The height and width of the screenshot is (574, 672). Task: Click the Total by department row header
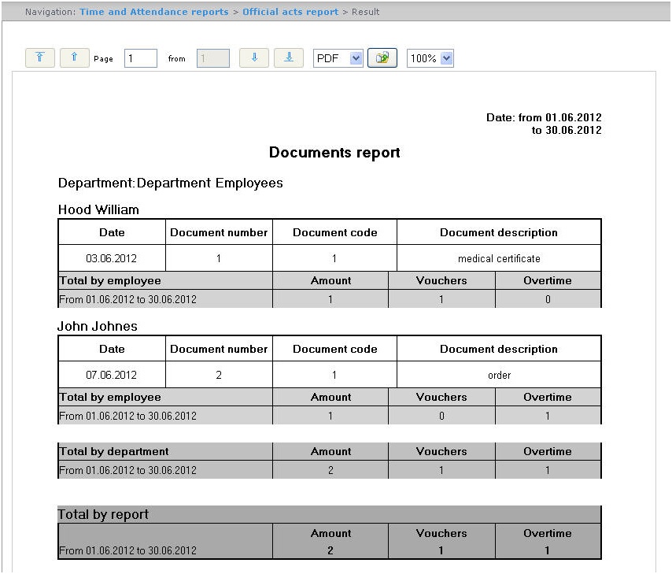click(114, 452)
